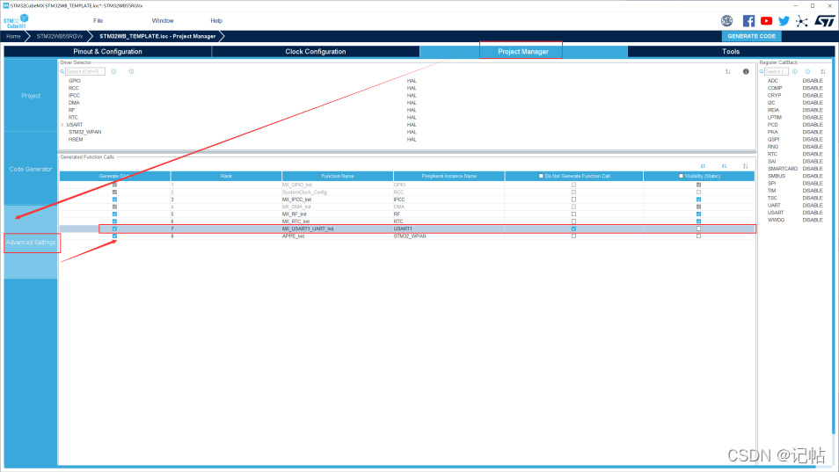Open DISABLE callback dropdown for SPI
Image resolution: width=839 pixels, height=472 pixels.
point(813,184)
